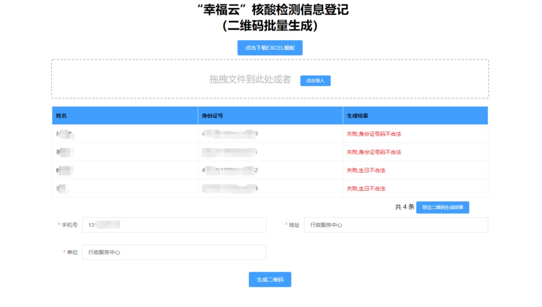Select second row's 身份证号码不合法 failure message
This screenshot has height=307, width=542.
374,152
